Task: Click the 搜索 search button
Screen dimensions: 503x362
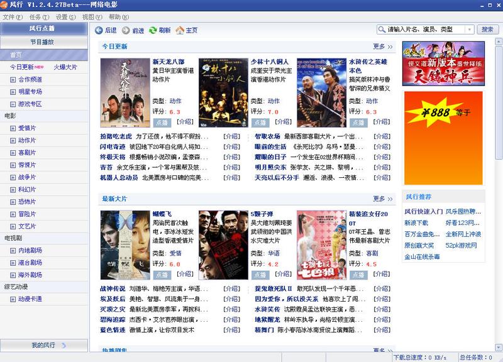Action: coord(488,30)
